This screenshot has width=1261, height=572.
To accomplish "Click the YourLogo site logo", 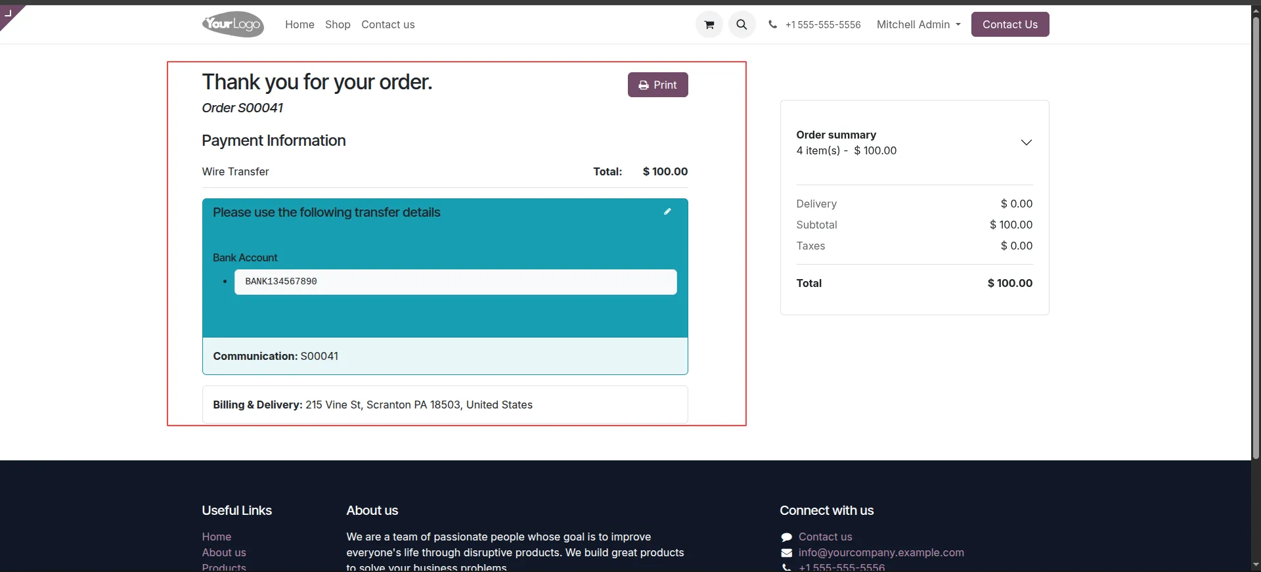I will (x=233, y=24).
